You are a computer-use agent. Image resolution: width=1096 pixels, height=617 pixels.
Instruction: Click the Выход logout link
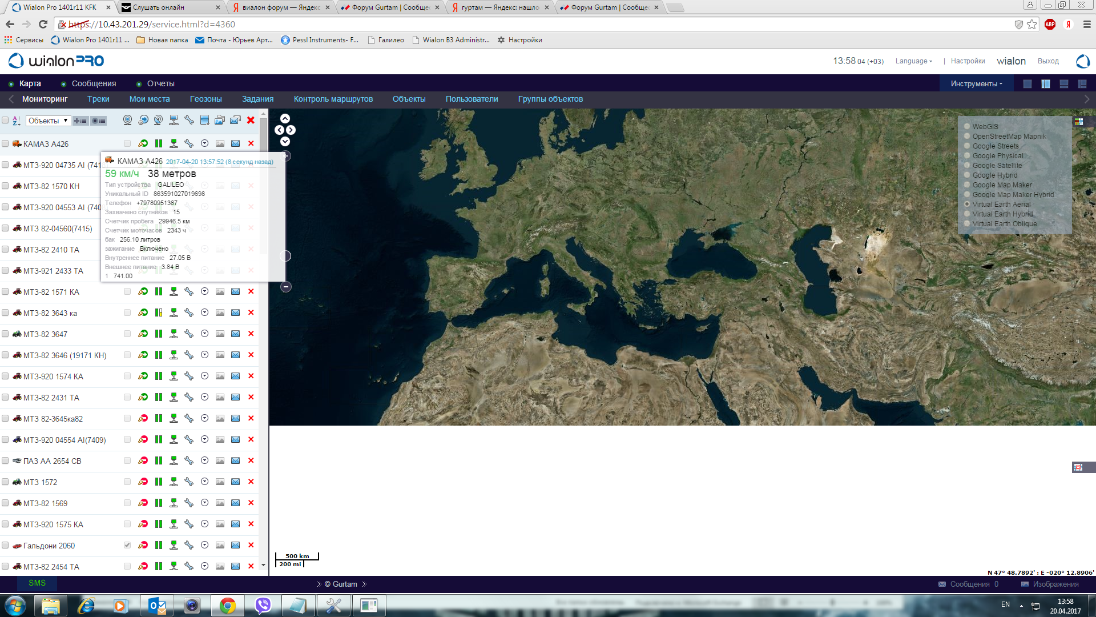[x=1048, y=61]
